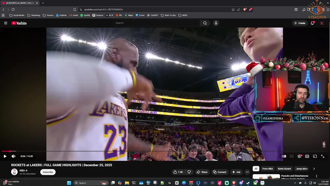The width and height of the screenshot is (330, 186).
Task: Open the account avatar menu on YouTube
Action: coord(322,23)
